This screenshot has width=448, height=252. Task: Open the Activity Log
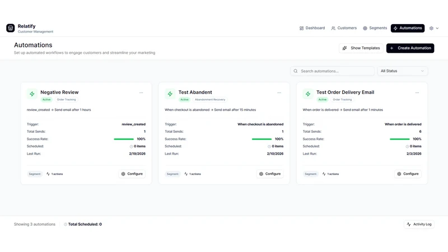pos(419,225)
